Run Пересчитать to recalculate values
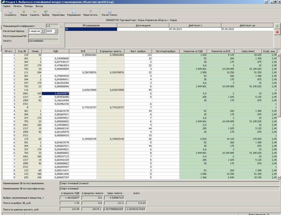 click(90, 13)
